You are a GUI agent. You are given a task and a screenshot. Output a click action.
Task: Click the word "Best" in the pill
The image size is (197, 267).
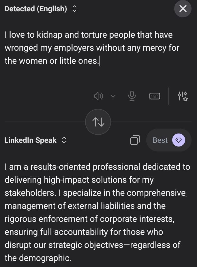(x=160, y=140)
